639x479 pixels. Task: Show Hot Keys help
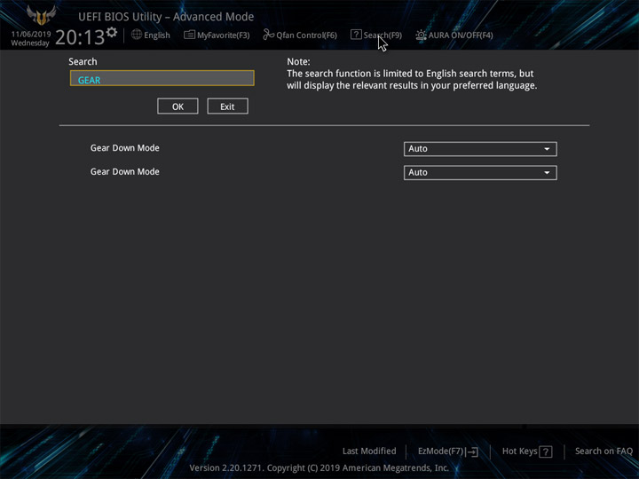pyautogui.click(x=527, y=452)
